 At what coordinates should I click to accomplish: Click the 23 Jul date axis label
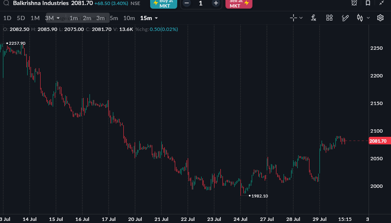coord(214,219)
